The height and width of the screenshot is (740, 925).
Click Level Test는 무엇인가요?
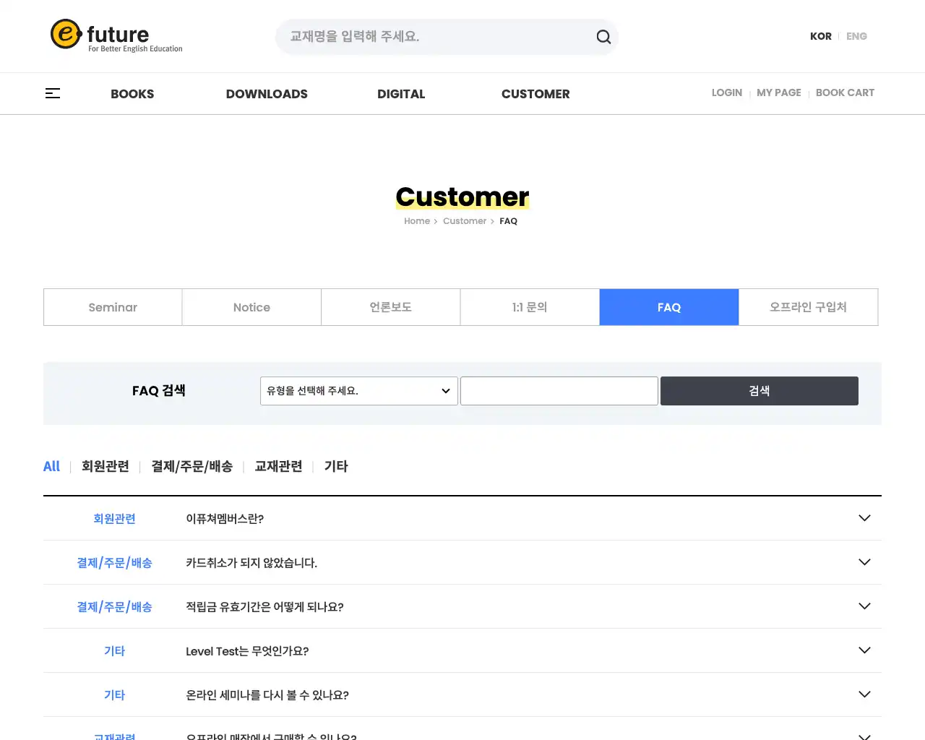point(247,651)
